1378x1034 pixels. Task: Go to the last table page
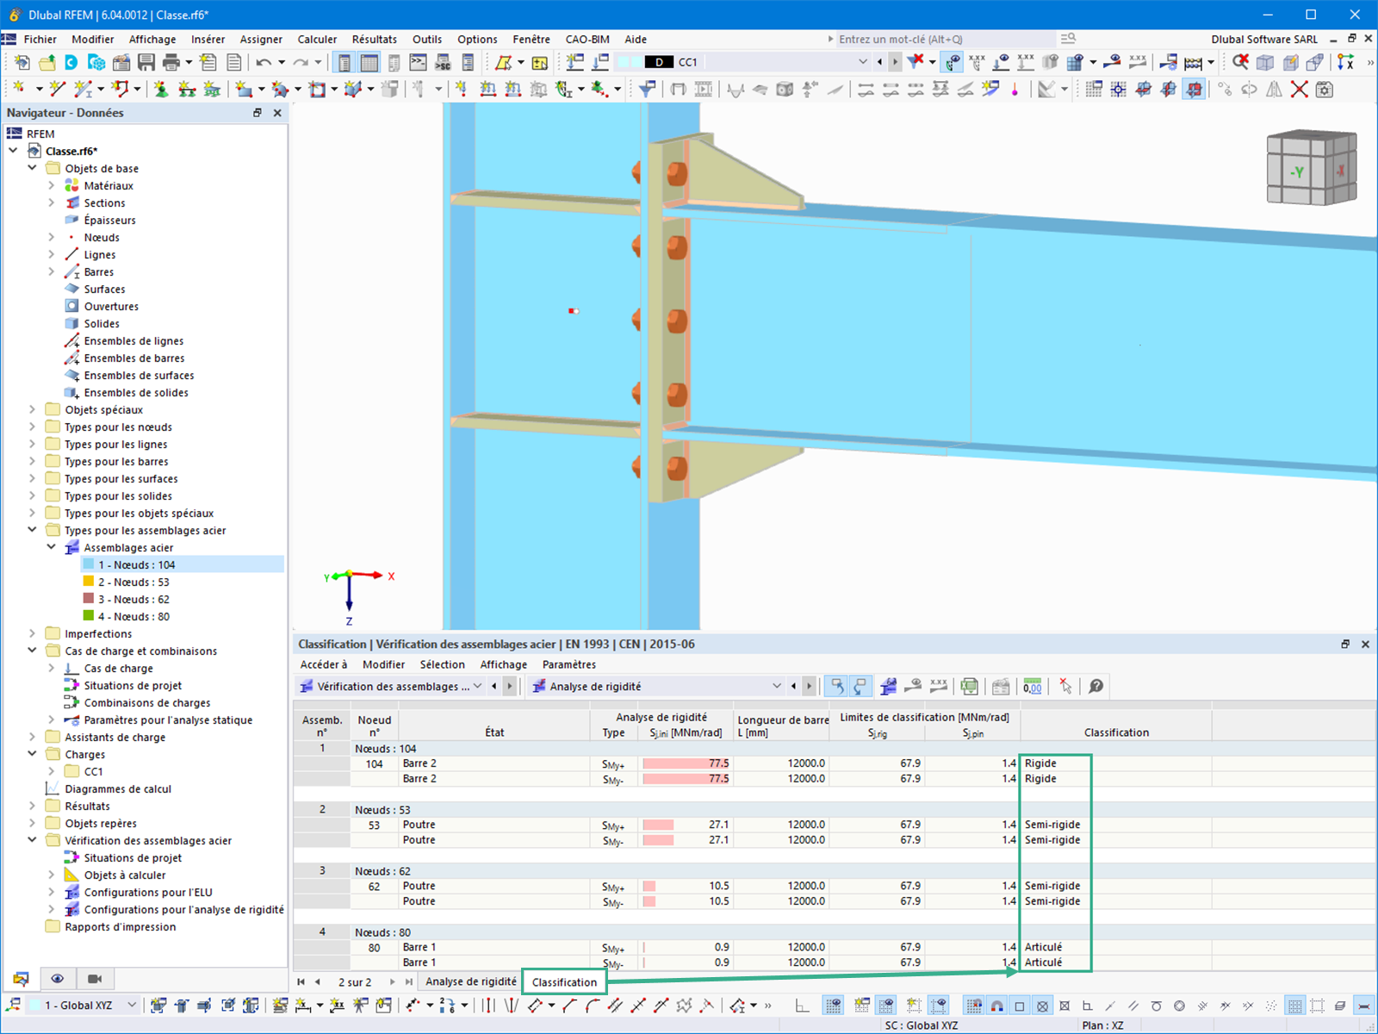(x=408, y=981)
